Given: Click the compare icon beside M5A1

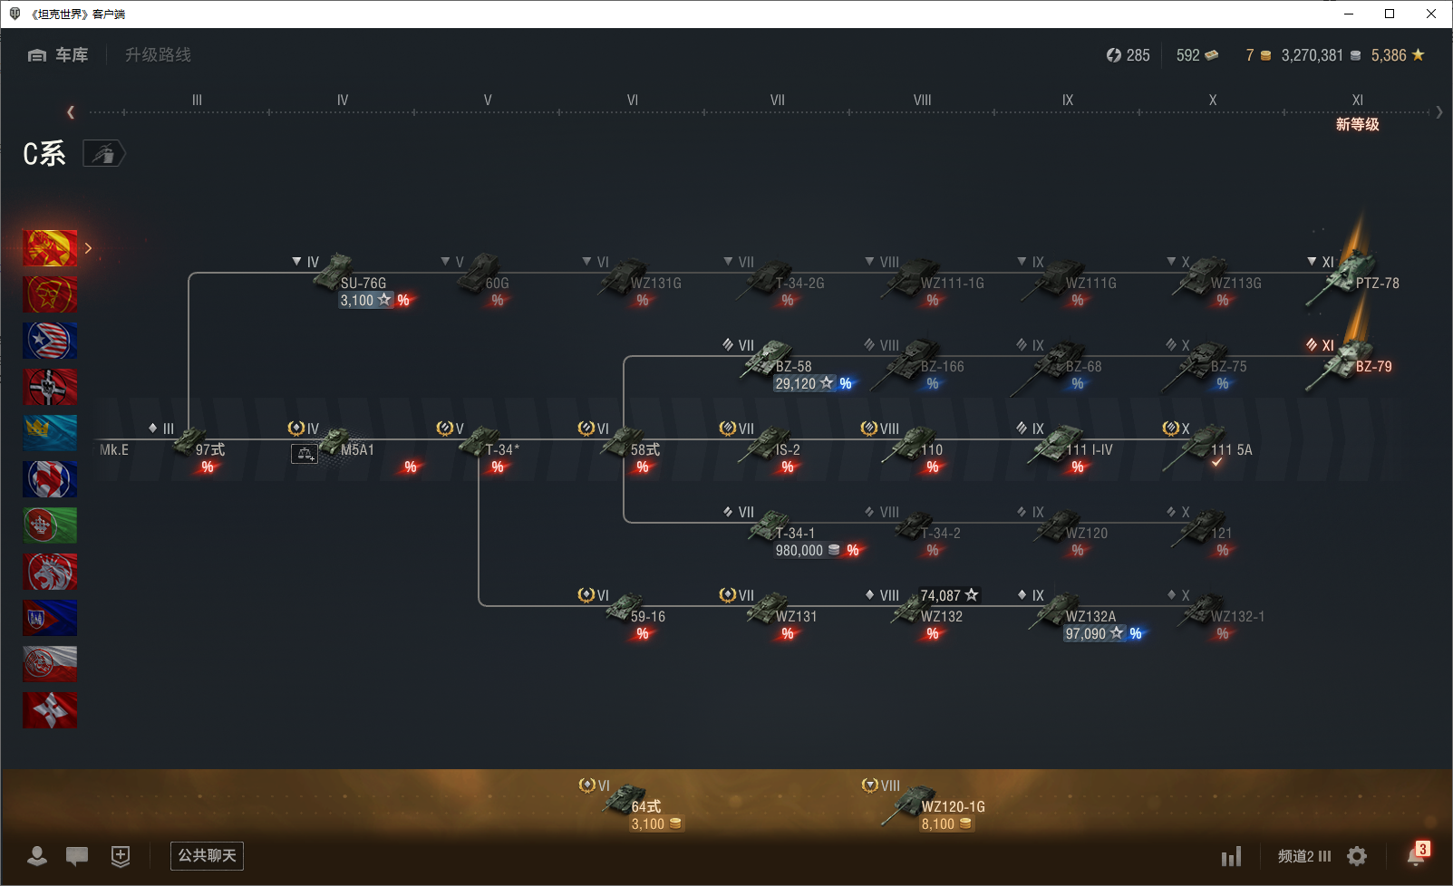Looking at the screenshot, I should [x=304, y=454].
